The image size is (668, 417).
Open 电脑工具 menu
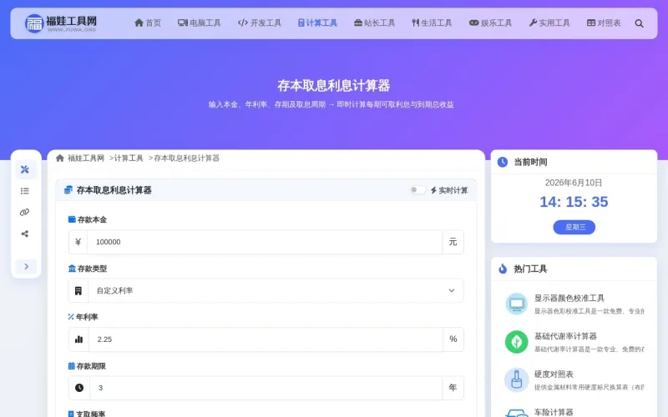200,23
